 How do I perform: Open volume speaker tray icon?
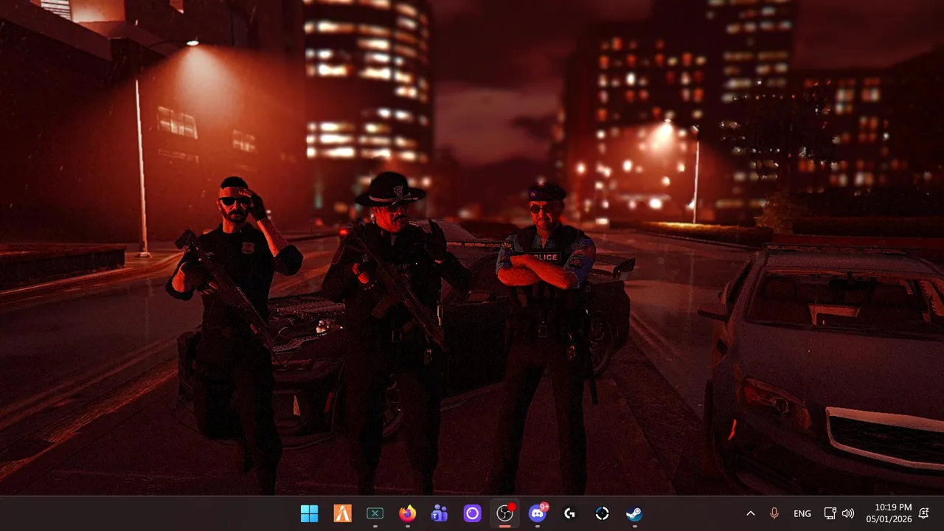(x=848, y=513)
